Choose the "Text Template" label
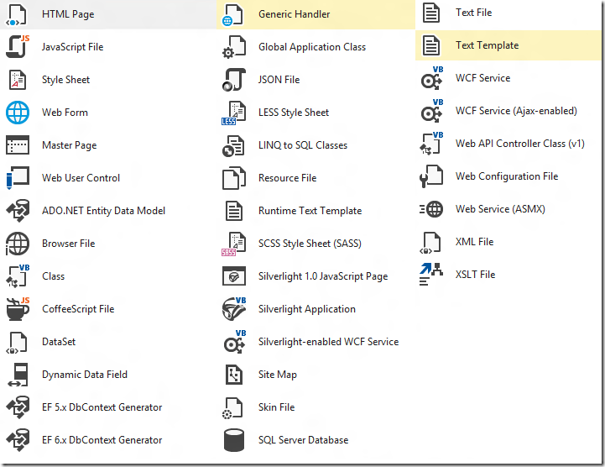 487,45
